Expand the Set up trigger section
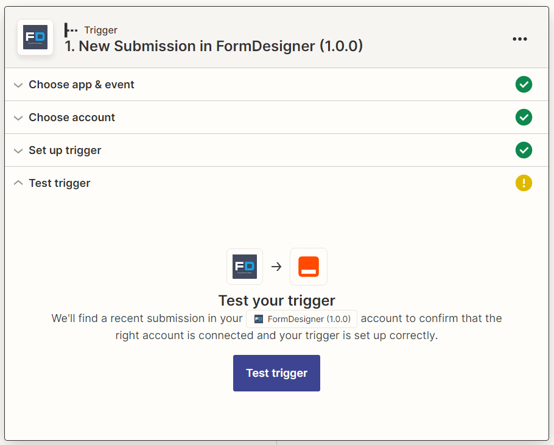Viewport: 554px width, 445px height. click(65, 150)
